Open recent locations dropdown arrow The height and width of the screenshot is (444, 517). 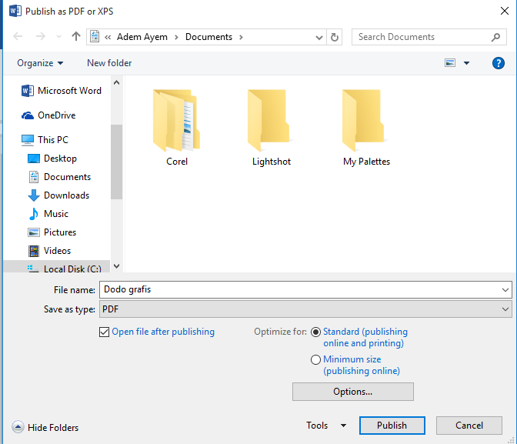click(58, 37)
